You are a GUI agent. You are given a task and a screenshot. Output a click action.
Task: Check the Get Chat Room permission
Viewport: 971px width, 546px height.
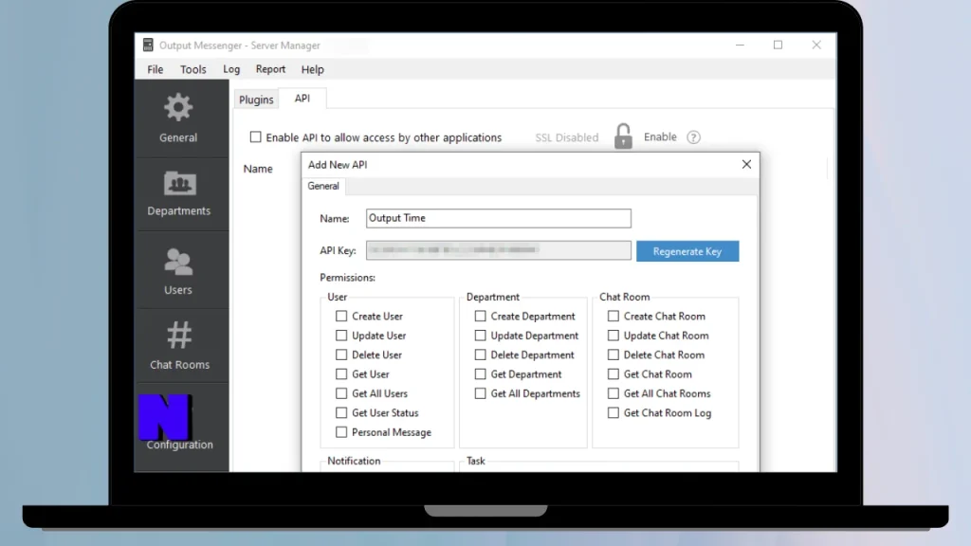[x=614, y=373]
